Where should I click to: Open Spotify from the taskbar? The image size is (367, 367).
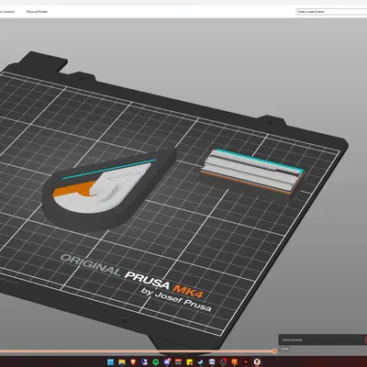click(156, 362)
